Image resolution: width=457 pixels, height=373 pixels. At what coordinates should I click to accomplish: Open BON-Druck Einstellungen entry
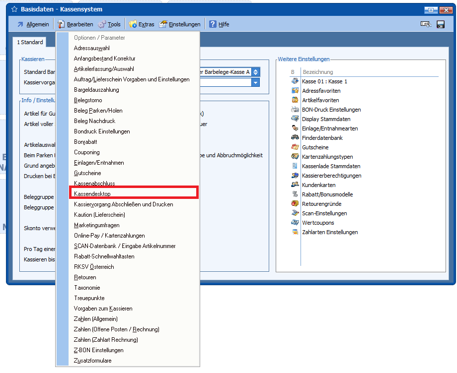pos(331,110)
